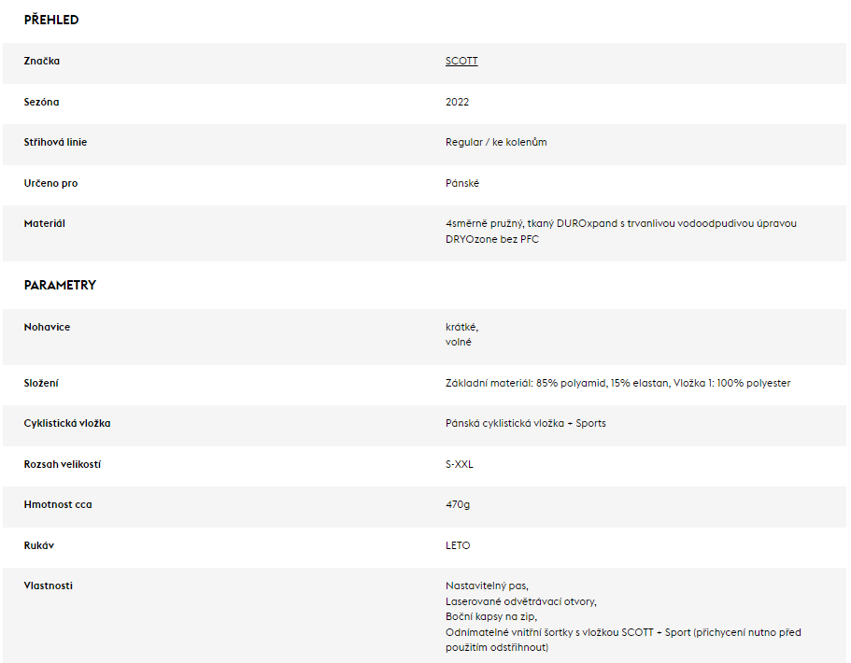
Task: Click the Sezóna value 2022
Action: pos(457,102)
